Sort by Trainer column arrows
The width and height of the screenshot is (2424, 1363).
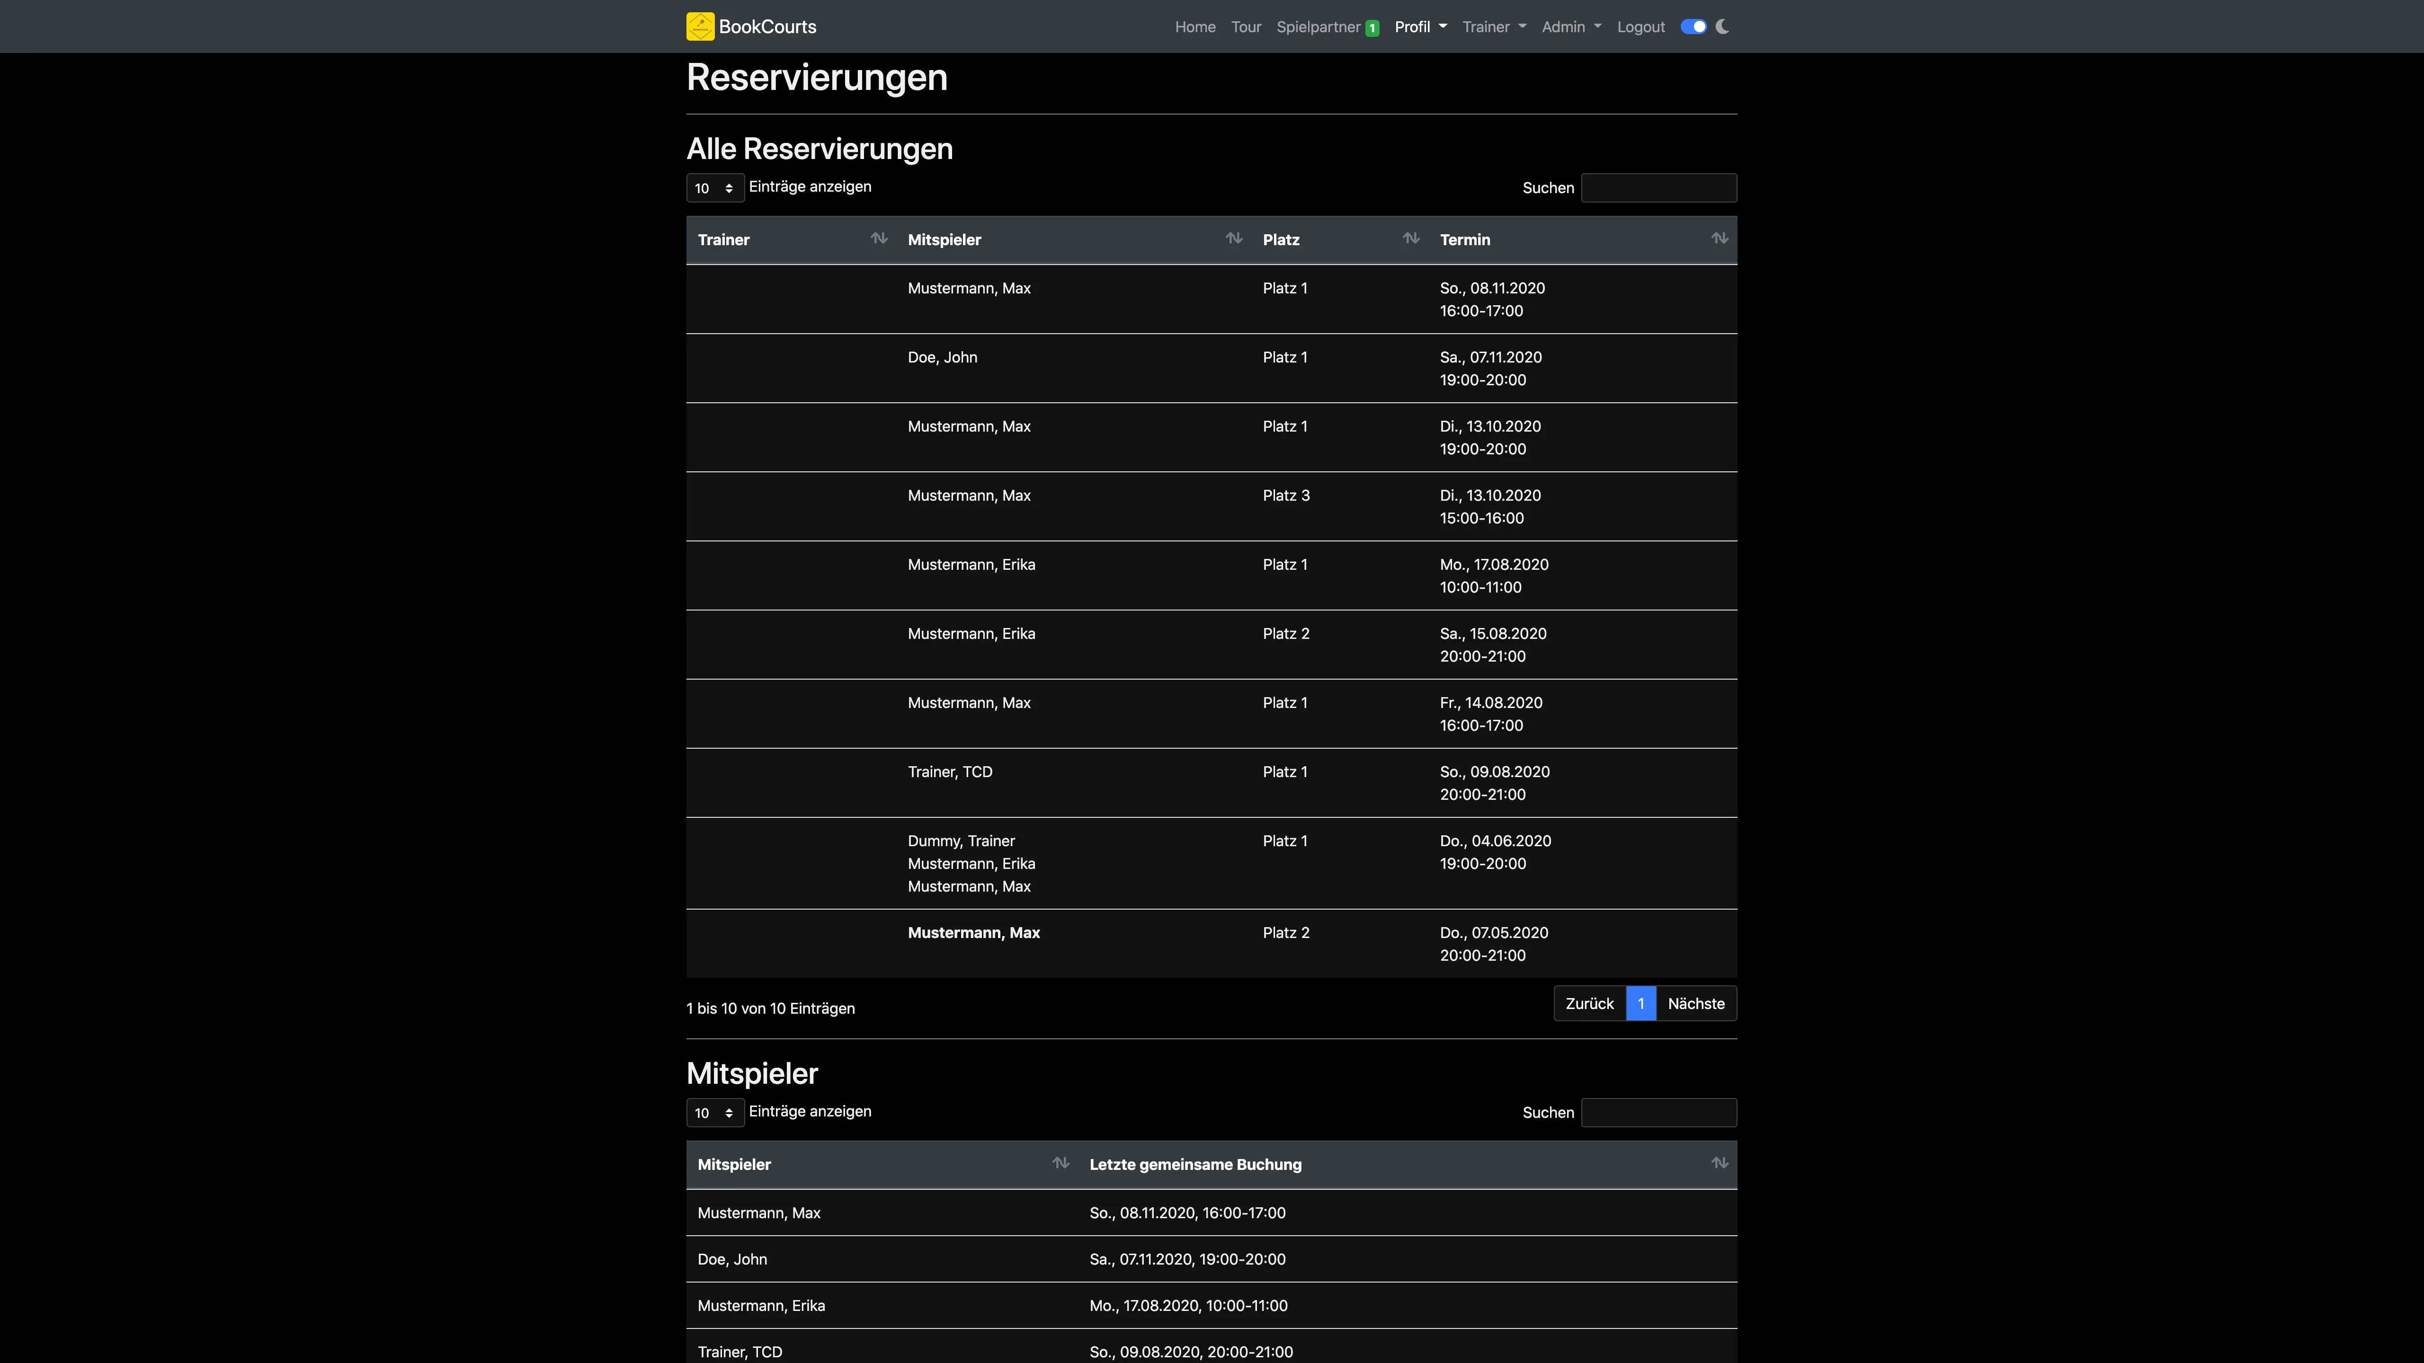pyautogui.click(x=879, y=238)
